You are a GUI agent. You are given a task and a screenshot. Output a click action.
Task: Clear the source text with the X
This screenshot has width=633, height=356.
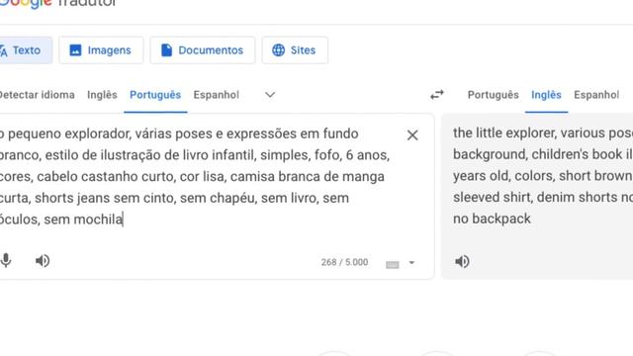pyautogui.click(x=412, y=135)
